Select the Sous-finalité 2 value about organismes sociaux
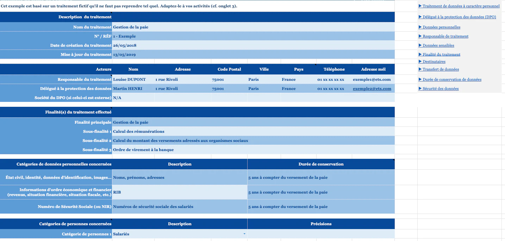 [253, 141]
